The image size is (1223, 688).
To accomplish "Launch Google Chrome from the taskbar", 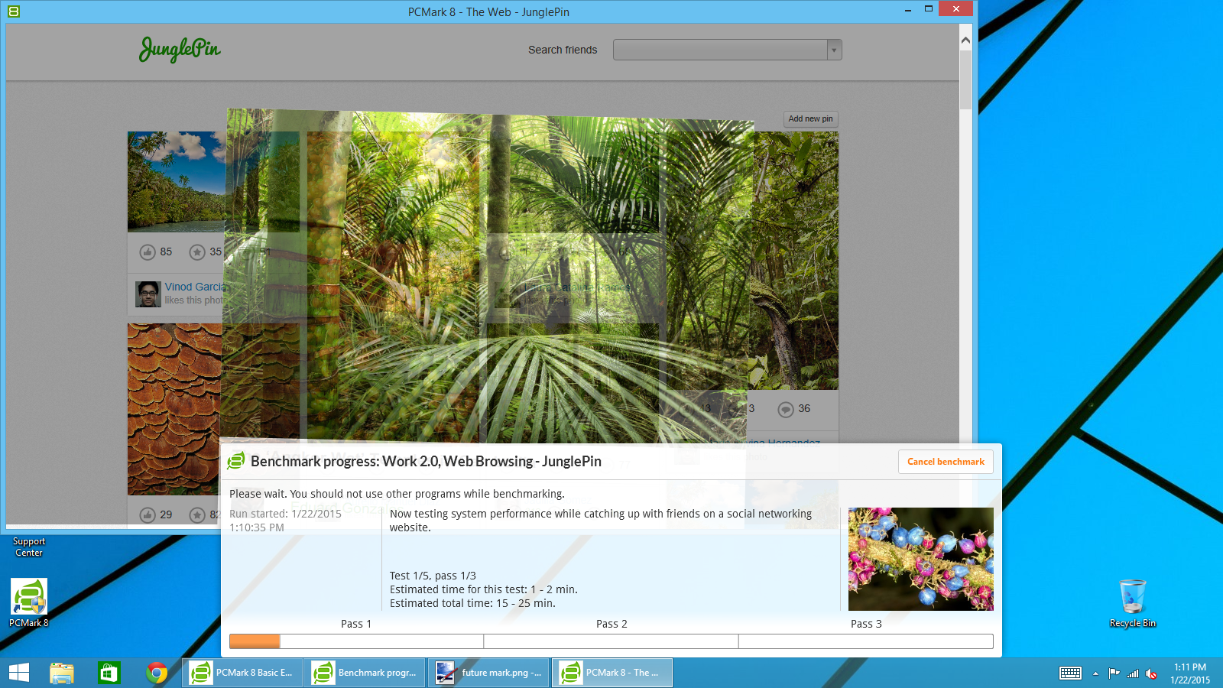I will tap(157, 673).
